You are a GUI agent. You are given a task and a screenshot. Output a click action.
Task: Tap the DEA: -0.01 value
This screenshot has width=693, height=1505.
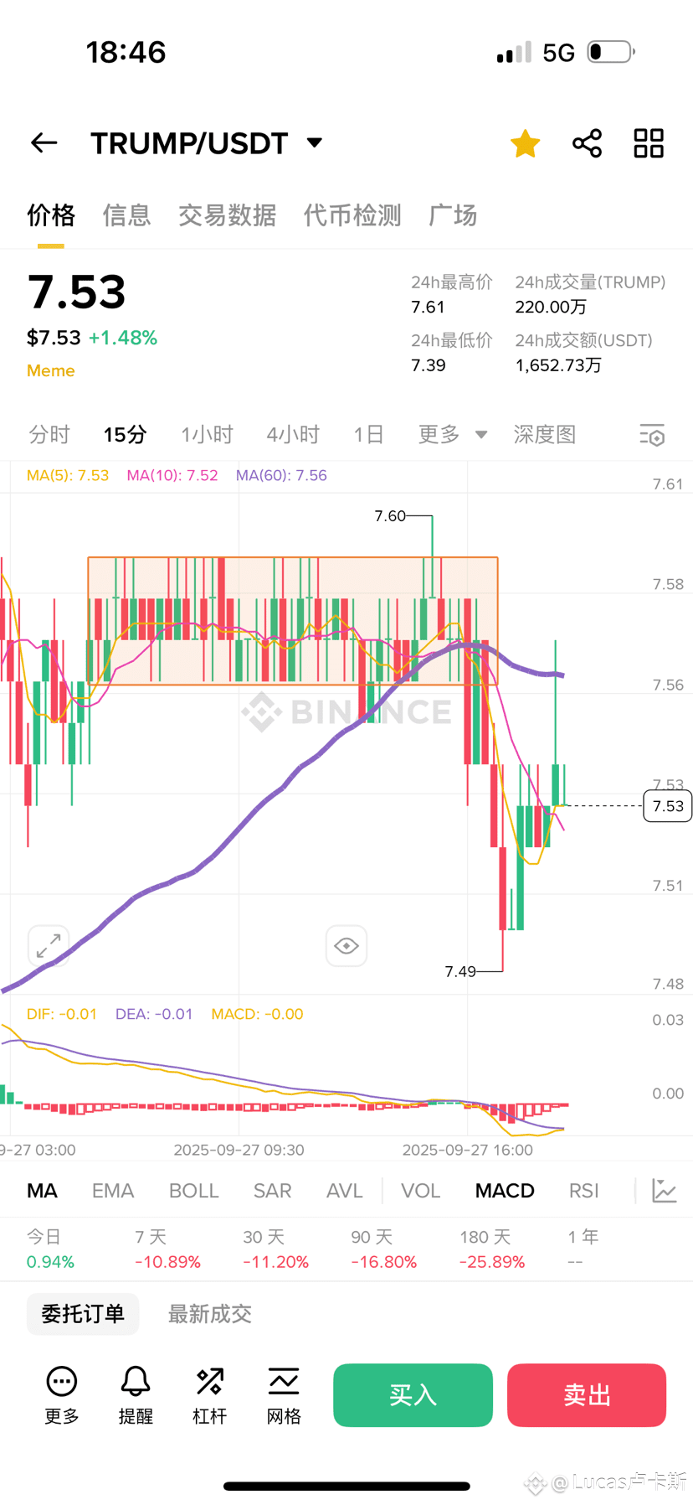(x=154, y=1014)
